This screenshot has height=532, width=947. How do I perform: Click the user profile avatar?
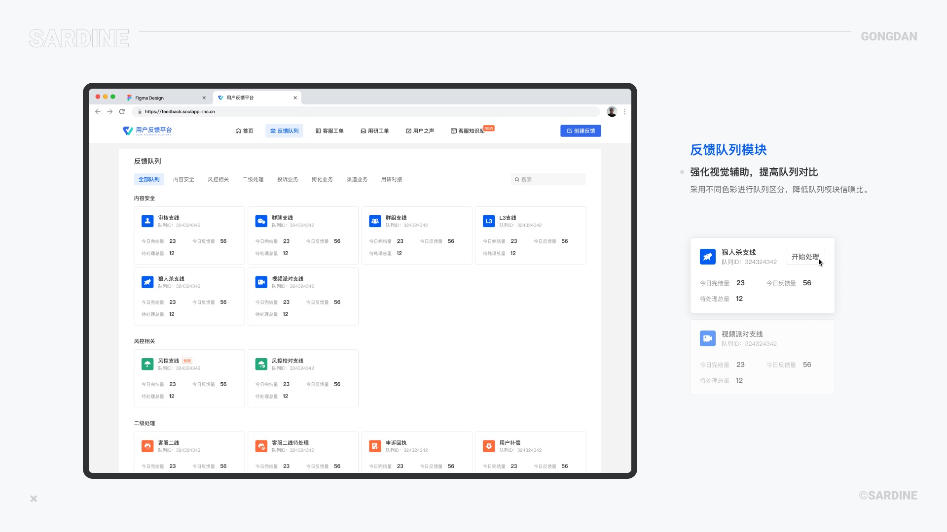(612, 112)
